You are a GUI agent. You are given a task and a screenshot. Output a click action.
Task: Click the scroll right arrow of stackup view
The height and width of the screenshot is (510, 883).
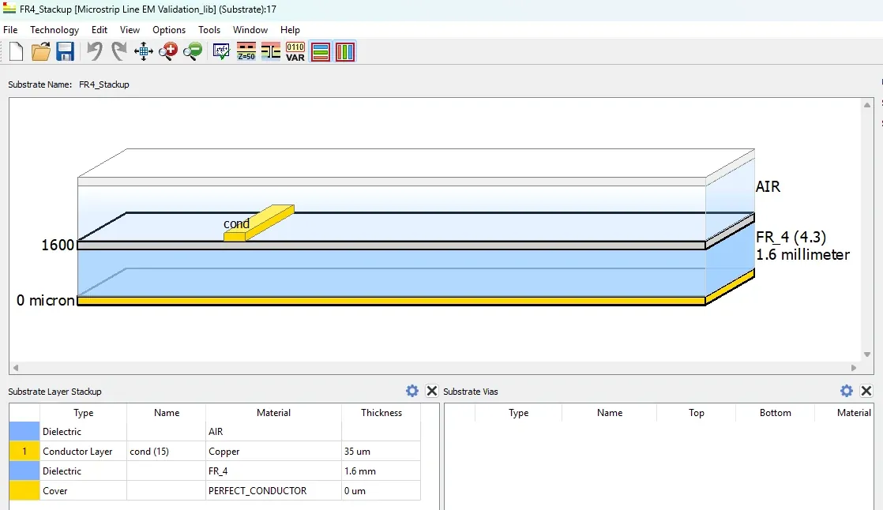(854, 368)
